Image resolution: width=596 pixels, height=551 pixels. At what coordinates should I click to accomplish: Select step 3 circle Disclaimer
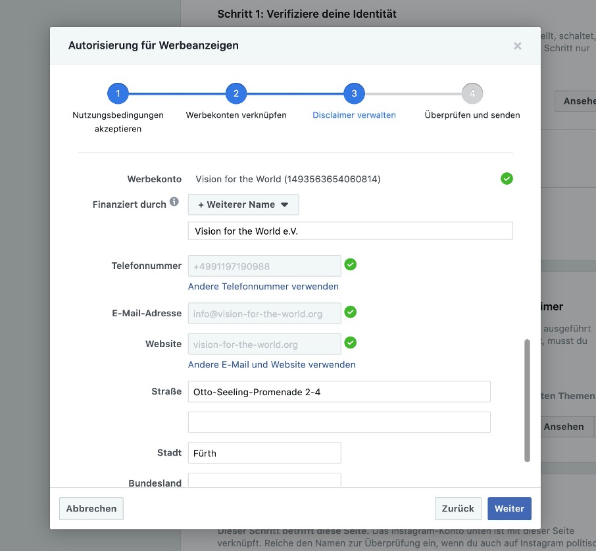(x=355, y=93)
